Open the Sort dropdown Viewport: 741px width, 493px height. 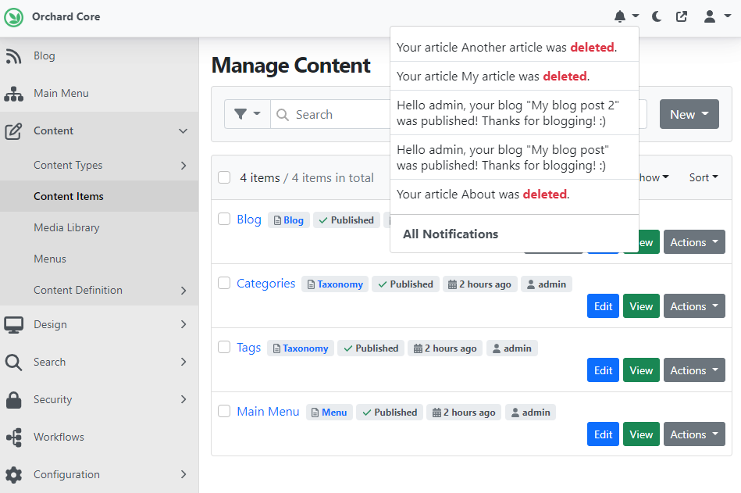(704, 177)
